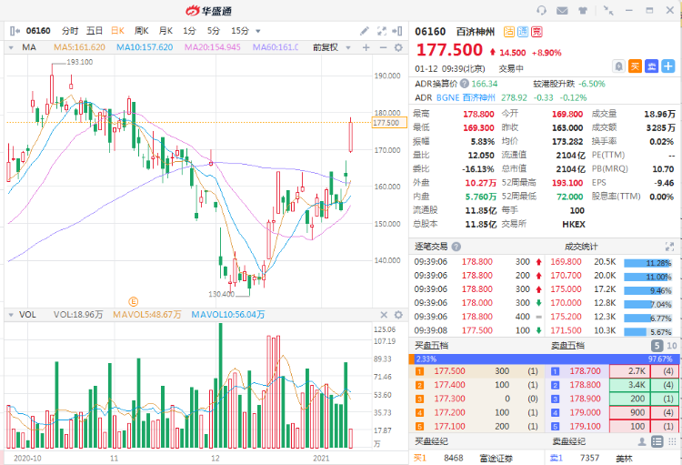The width and height of the screenshot is (682, 465).
Task: Select the pencil drawing tool
Action: pyautogui.click(x=365, y=31)
